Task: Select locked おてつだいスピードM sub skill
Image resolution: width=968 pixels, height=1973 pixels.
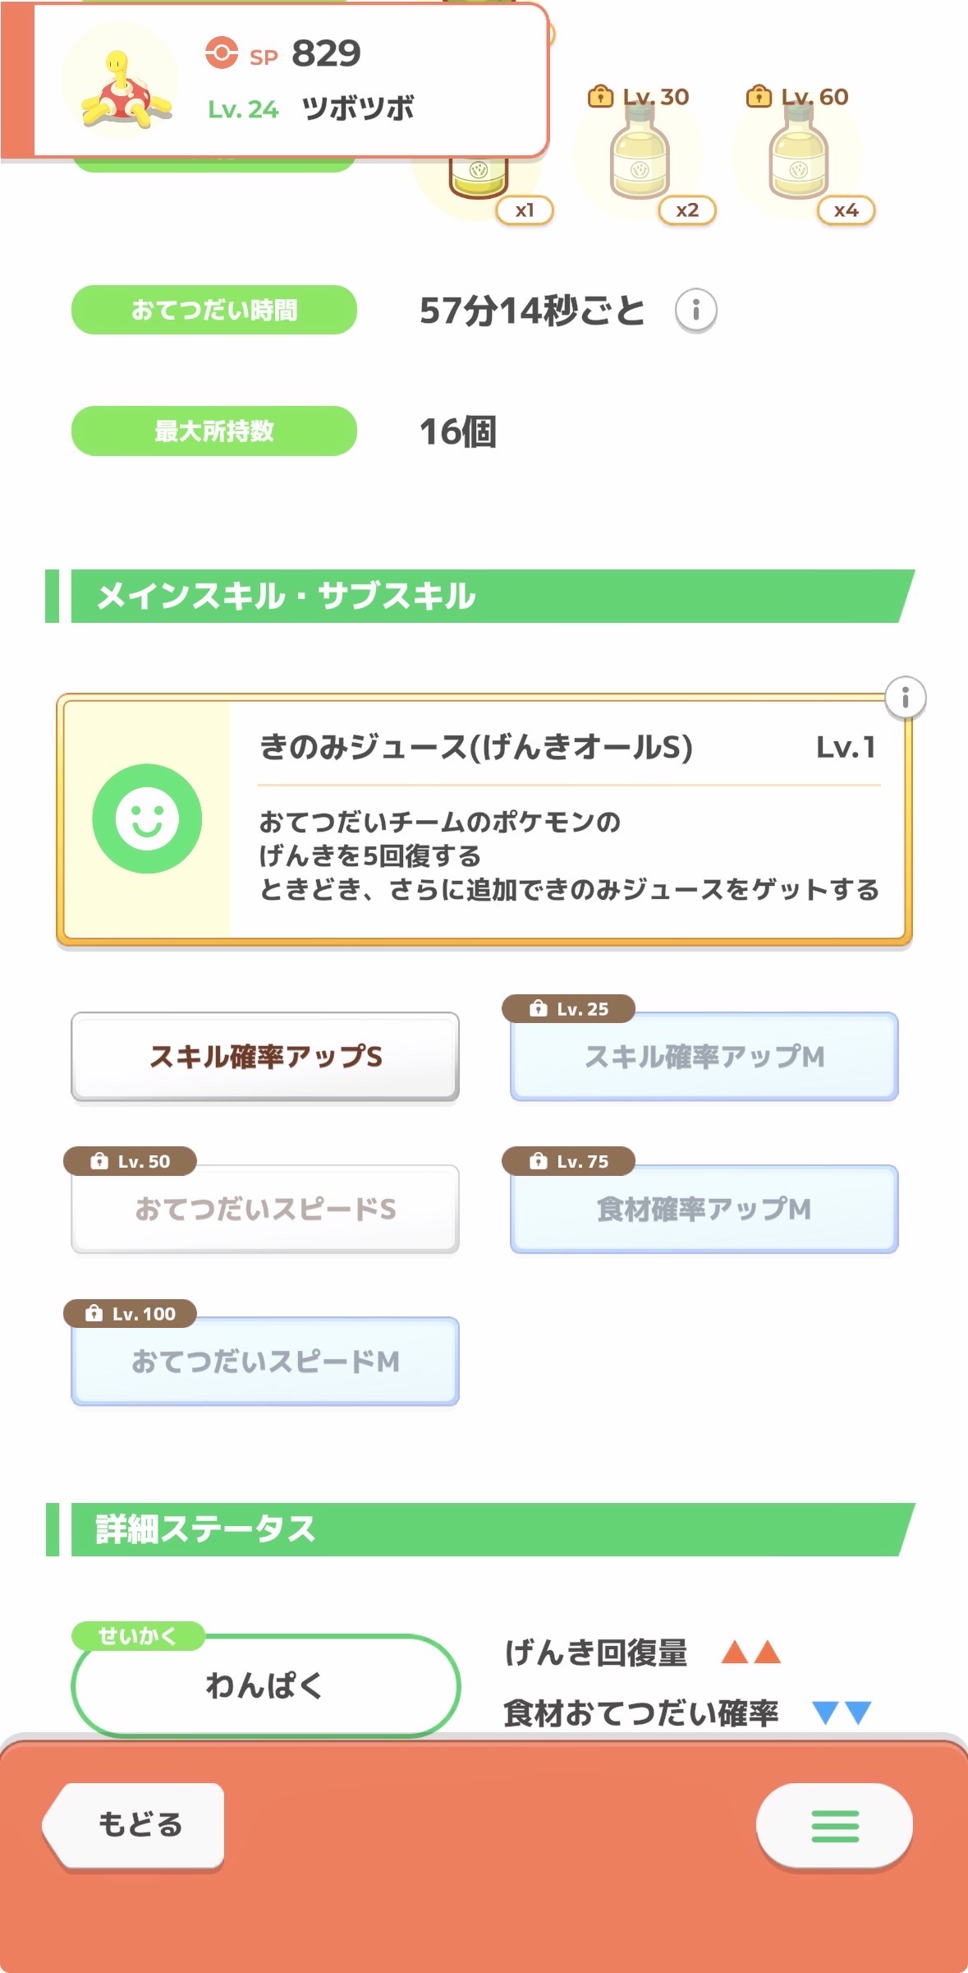Action: click(x=265, y=1362)
